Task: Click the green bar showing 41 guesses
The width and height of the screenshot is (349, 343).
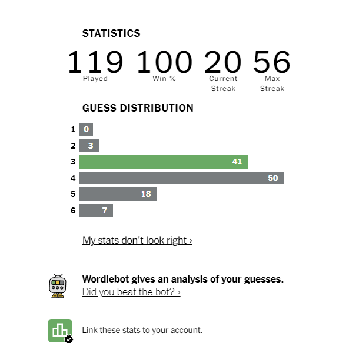Action: 164,162
